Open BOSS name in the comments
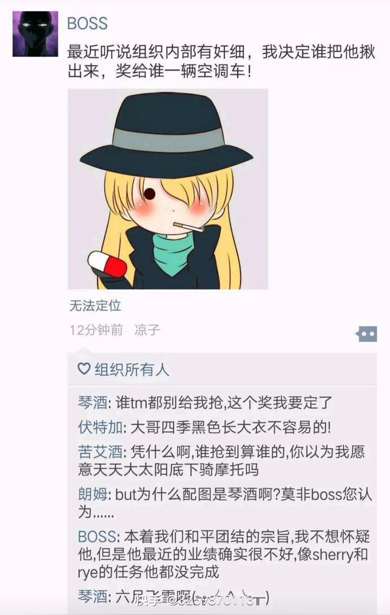Screen dimensions: 390x615 [x=97, y=536]
